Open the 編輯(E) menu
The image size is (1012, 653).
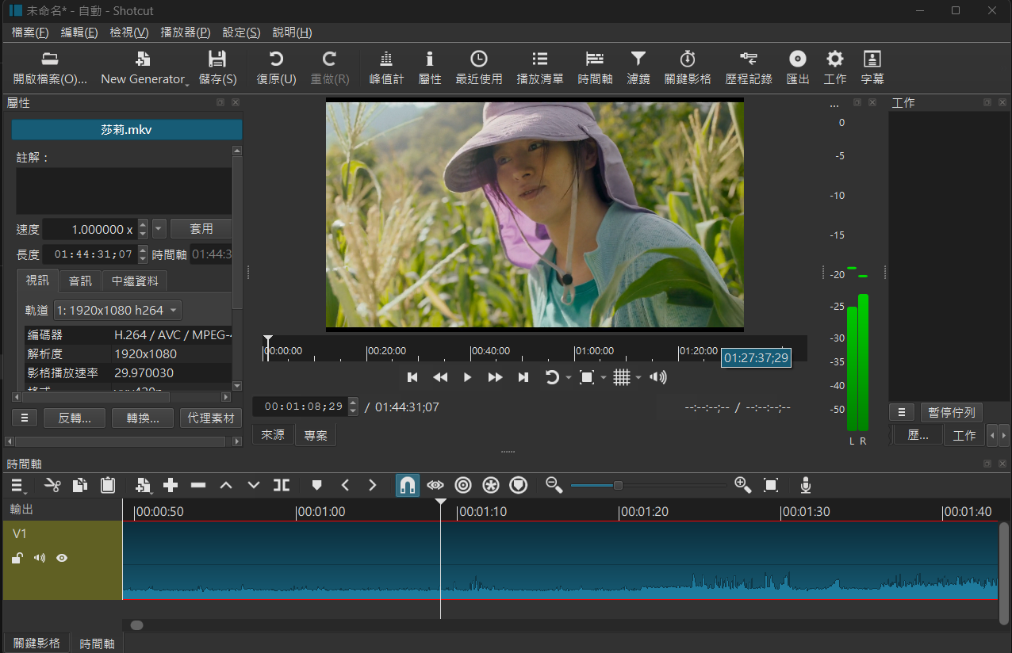coord(79,32)
